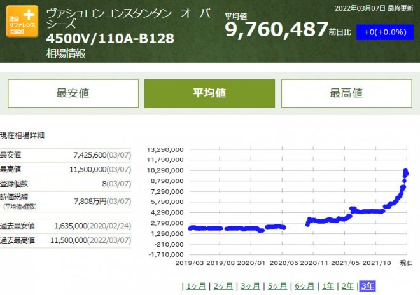This screenshot has height=295, width=420.
Task: Click the 過去最安値 1,635,000 row
Action: tap(66, 226)
